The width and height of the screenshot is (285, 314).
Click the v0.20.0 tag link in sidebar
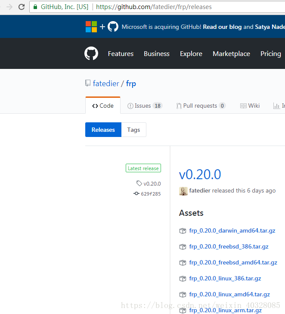(152, 183)
